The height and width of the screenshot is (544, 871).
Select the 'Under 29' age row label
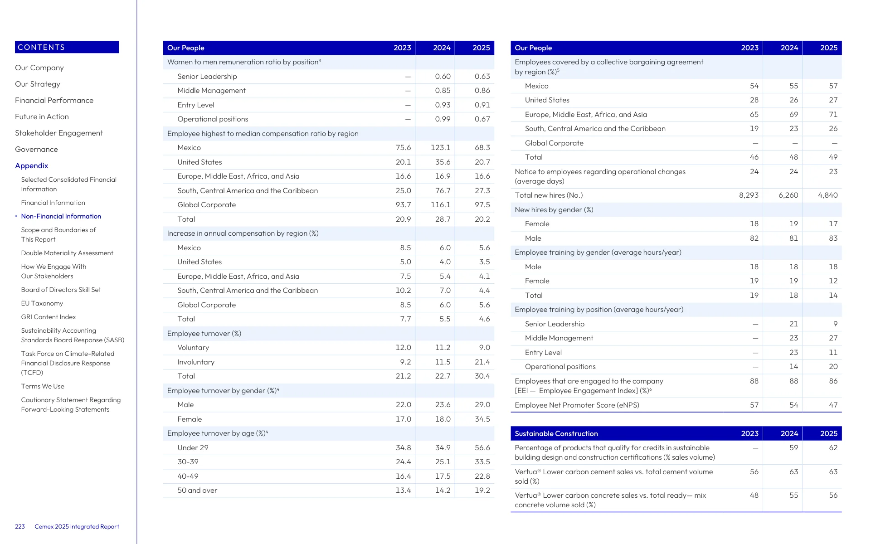[193, 448]
